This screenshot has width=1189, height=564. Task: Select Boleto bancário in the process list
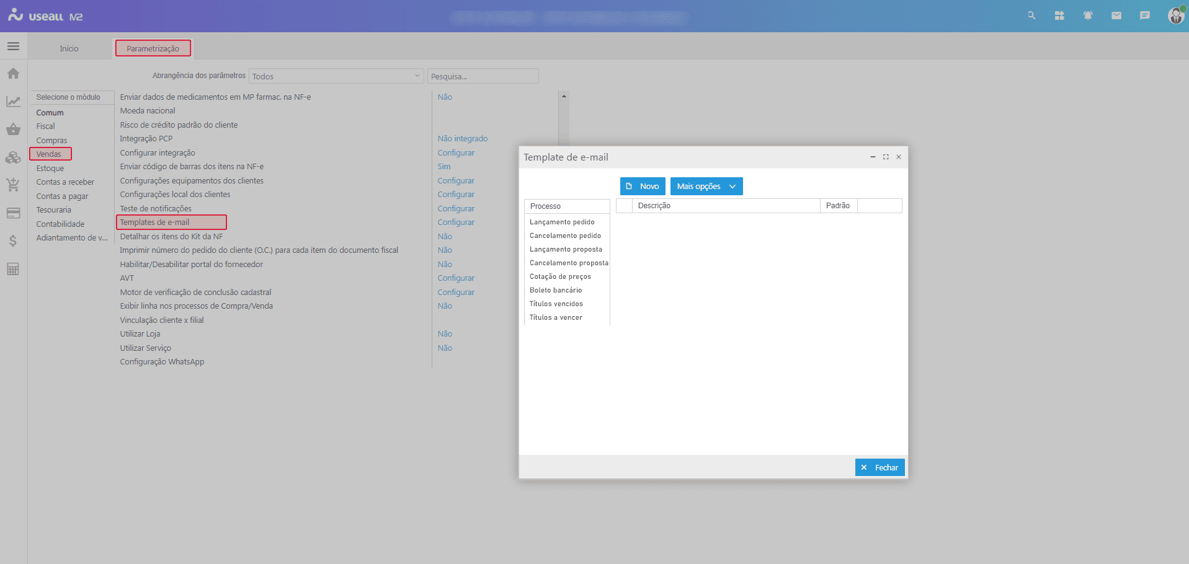(x=556, y=290)
